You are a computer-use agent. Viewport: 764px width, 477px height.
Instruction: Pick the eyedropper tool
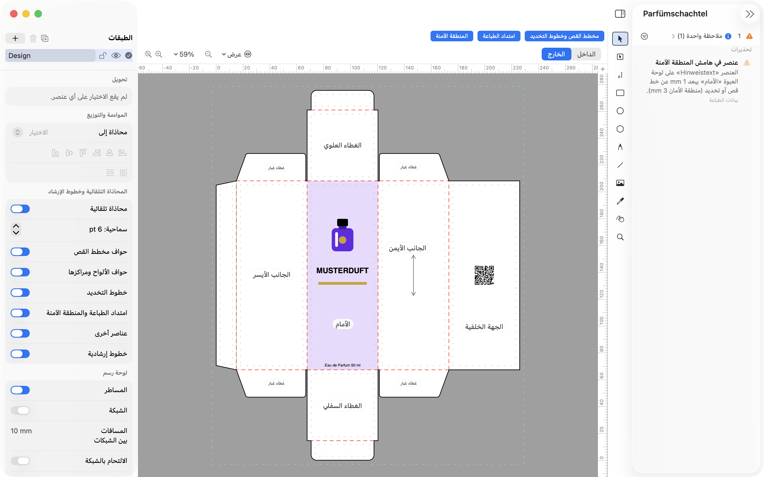(620, 201)
